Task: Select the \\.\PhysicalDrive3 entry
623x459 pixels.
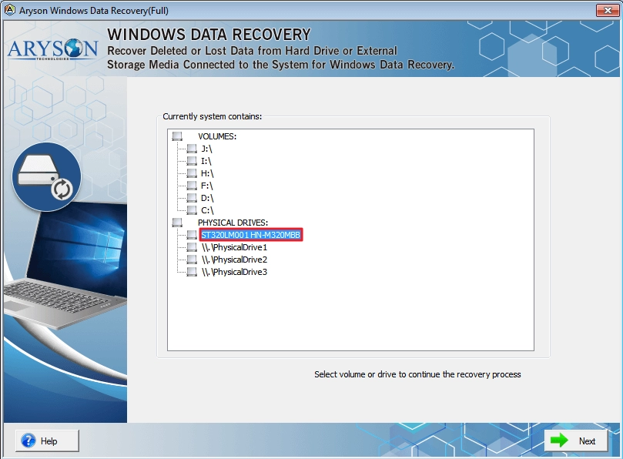Action: point(234,272)
